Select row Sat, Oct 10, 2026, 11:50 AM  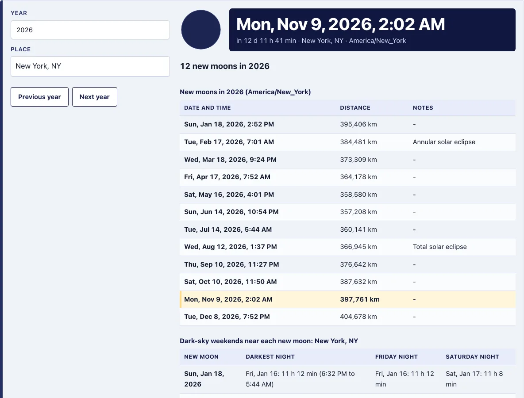click(347, 282)
